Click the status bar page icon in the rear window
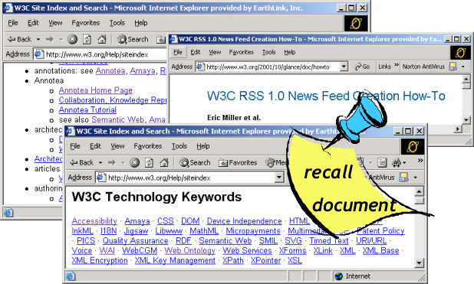 click(x=8, y=213)
